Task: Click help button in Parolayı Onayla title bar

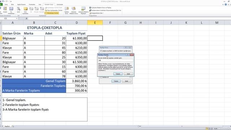Action: [127, 55]
